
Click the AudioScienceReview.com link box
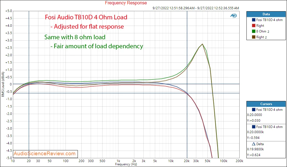pyautogui.click(x=46, y=154)
